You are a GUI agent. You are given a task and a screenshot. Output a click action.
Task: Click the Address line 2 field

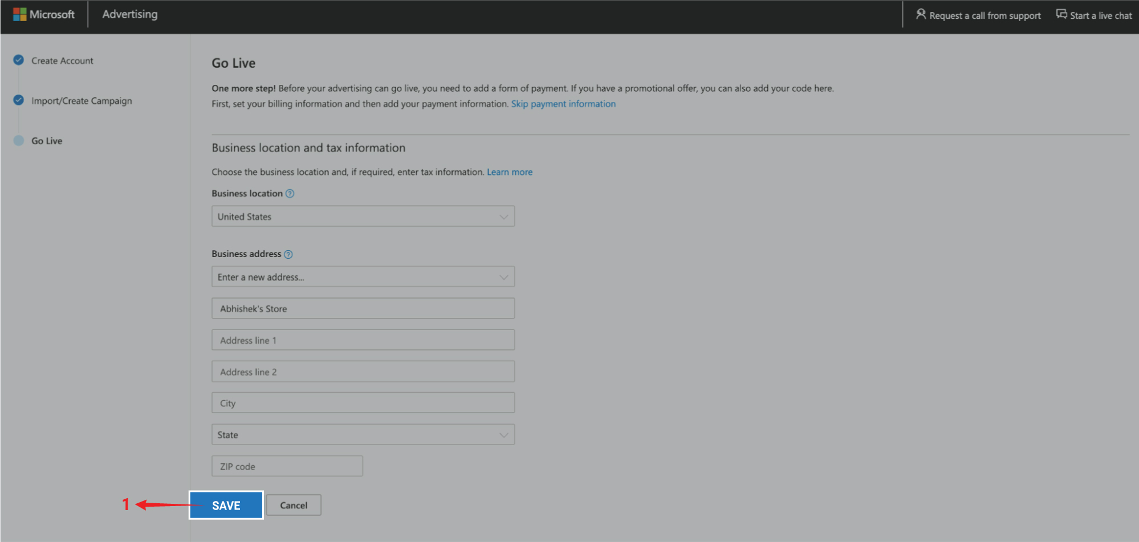point(363,372)
